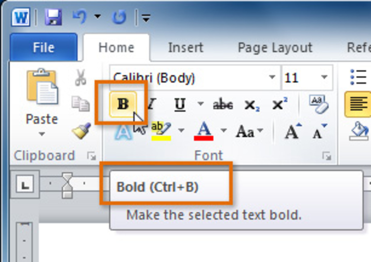
Task: Click the Cut scissors icon
Action: [x=80, y=78]
